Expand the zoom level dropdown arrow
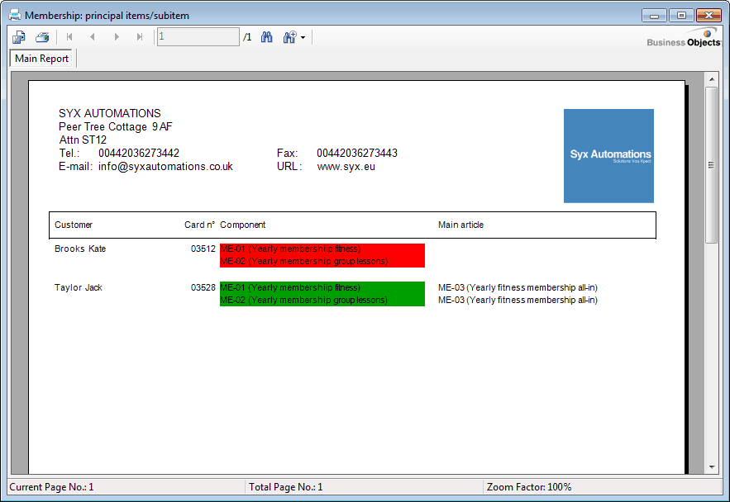Screen dimensions: 730x502 coord(303,38)
